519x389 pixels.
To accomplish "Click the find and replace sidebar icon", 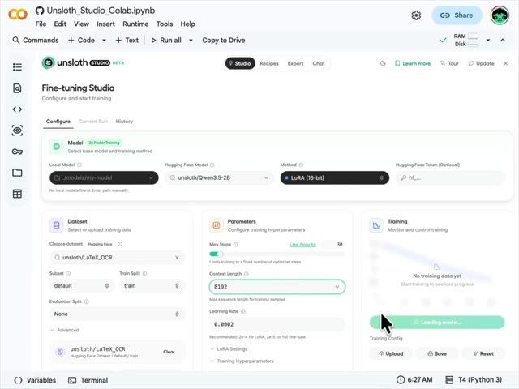I will (17, 88).
